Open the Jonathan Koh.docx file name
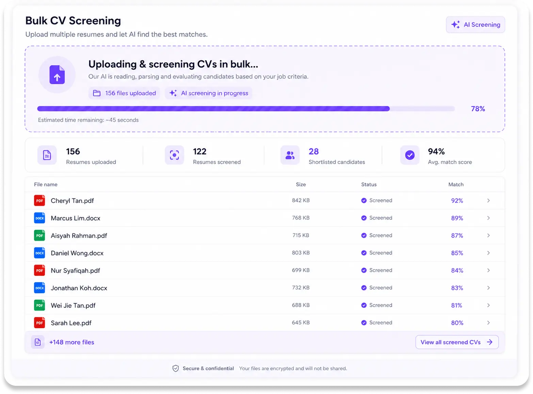 click(x=79, y=288)
